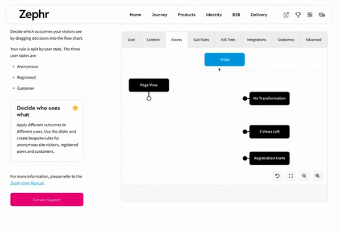The height and width of the screenshot is (234, 341).
Task: Click the rightmost chat icon in the header
Action: 322,15
